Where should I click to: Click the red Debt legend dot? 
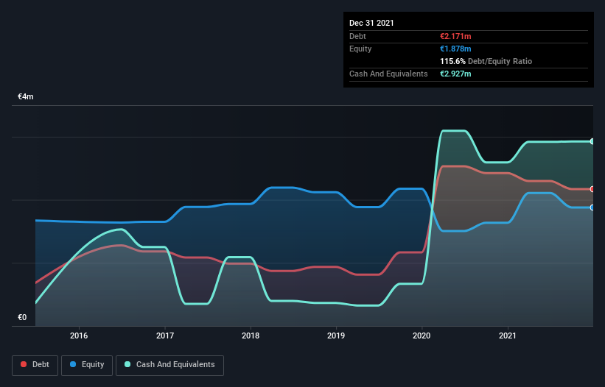coord(24,364)
